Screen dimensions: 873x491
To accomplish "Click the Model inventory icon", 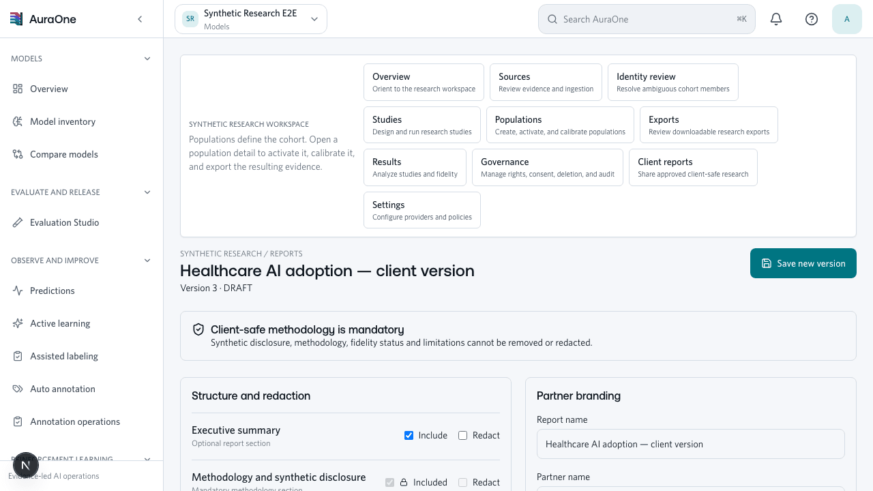I will 18,121.
